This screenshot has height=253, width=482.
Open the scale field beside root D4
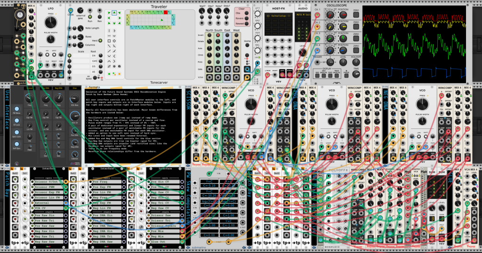[x=81, y=55]
